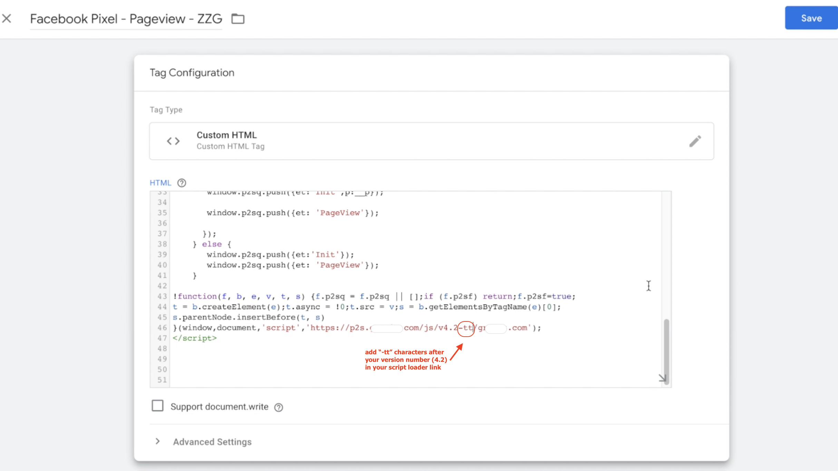Click the Custom HTML code brackets icon
Viewport: 838px width, 471px height.
[173, 141]
